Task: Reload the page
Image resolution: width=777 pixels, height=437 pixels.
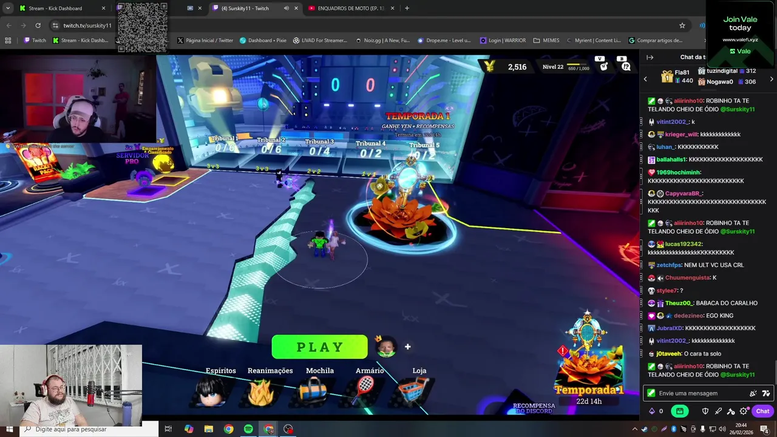Action: (38, 25)
